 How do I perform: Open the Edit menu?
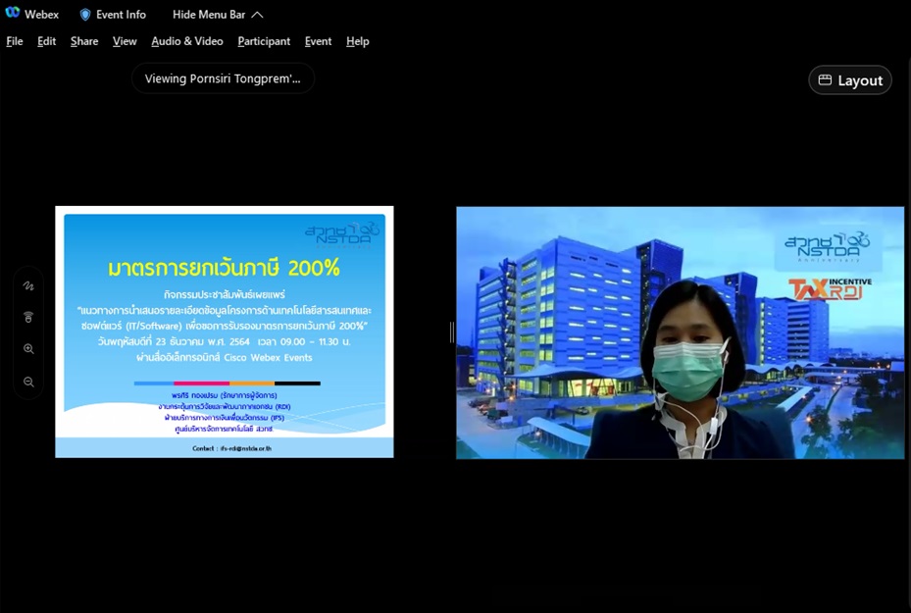(x=46, y=41)
